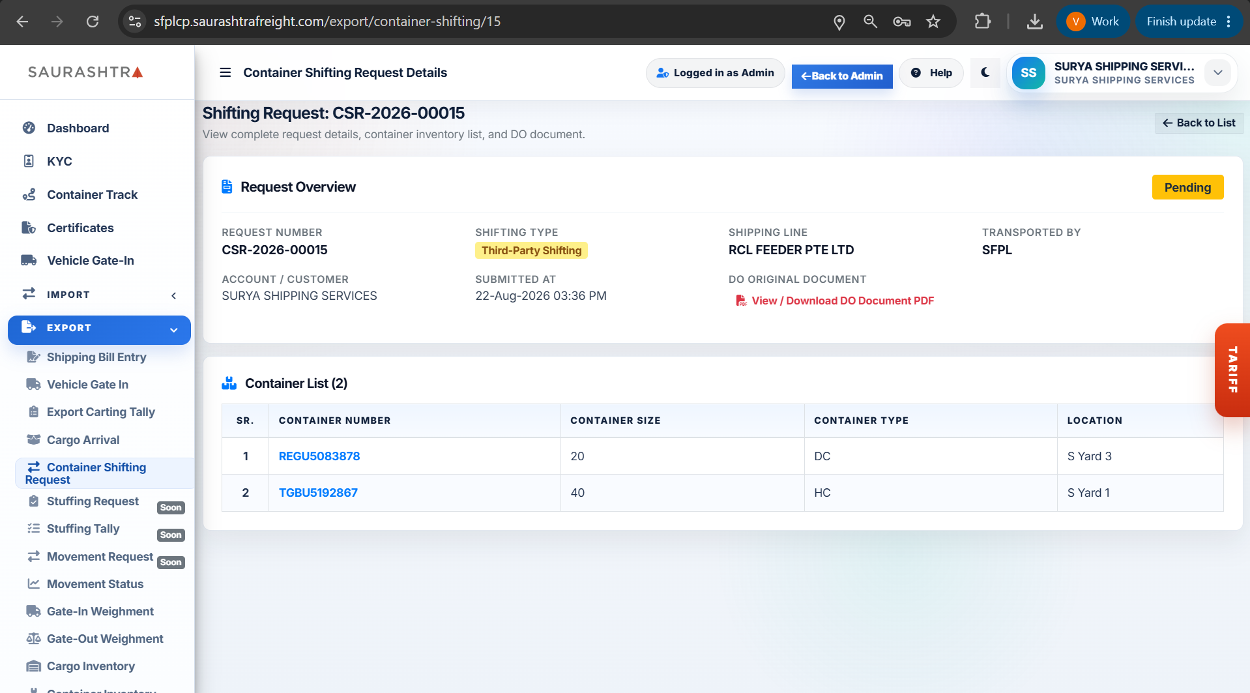Toggle dark mode moon icon
Viewport: 1250px width, 693px height.
985,72
